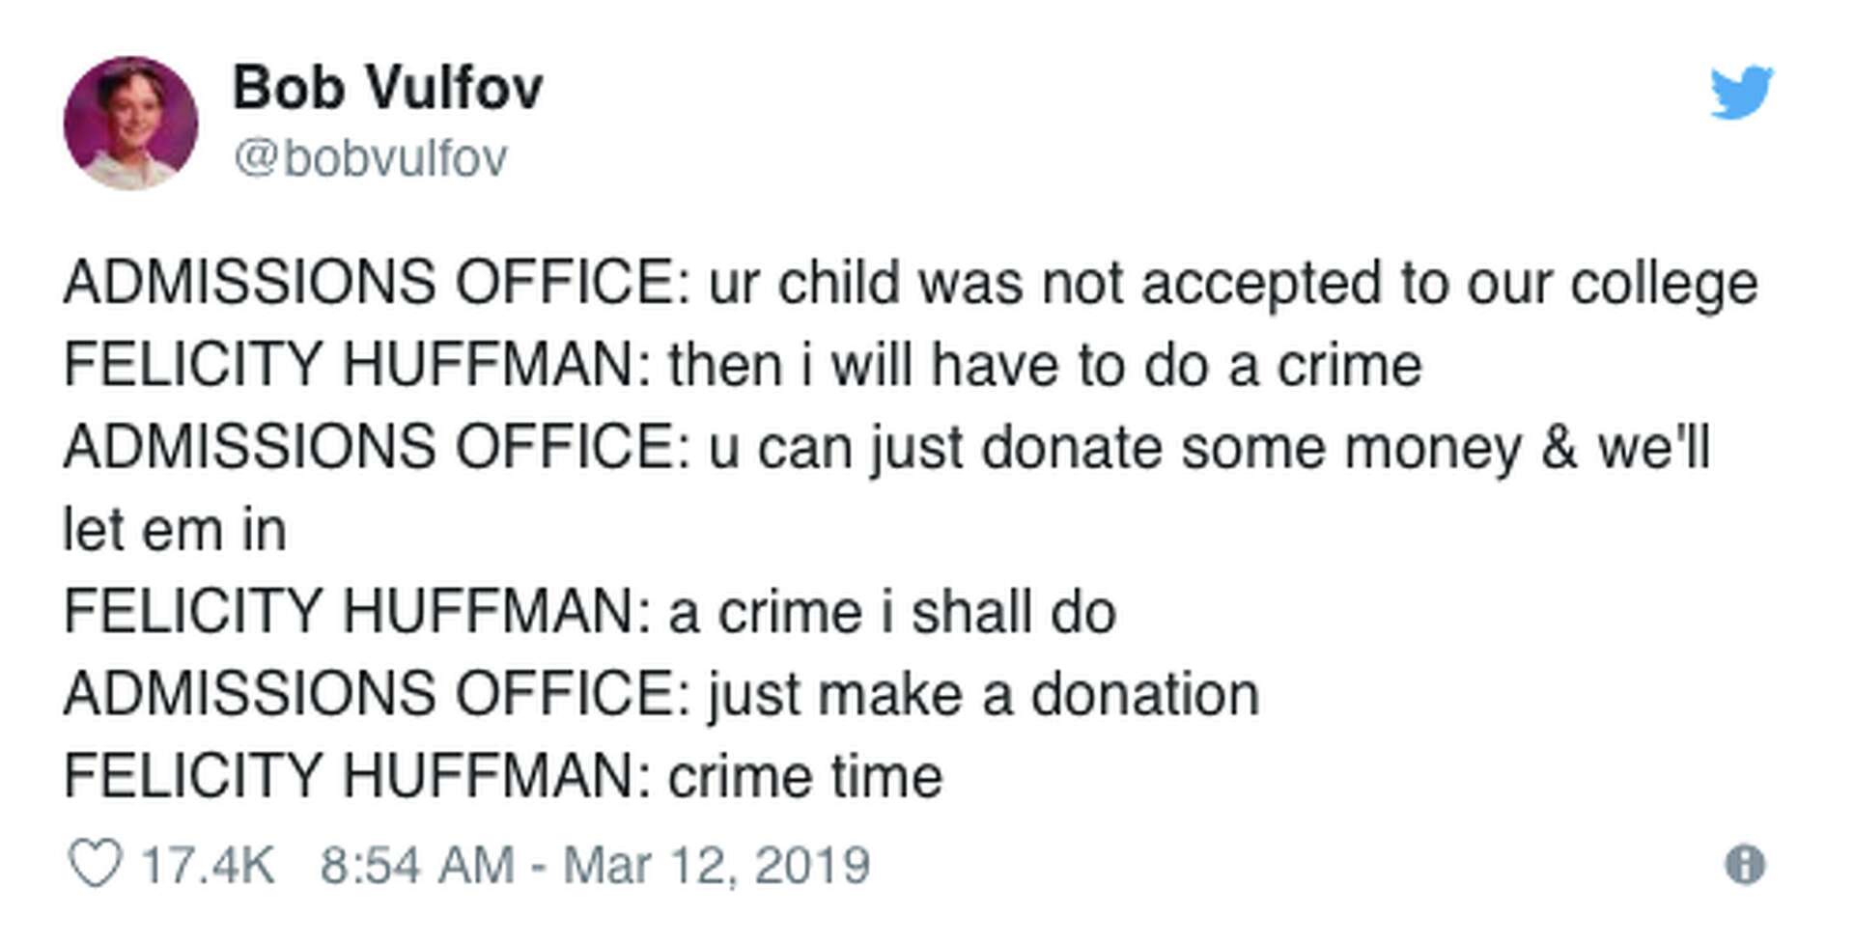Click the text "then i will have to do a crime"
The image size is (1854, 943).
tap(1045, 366)
